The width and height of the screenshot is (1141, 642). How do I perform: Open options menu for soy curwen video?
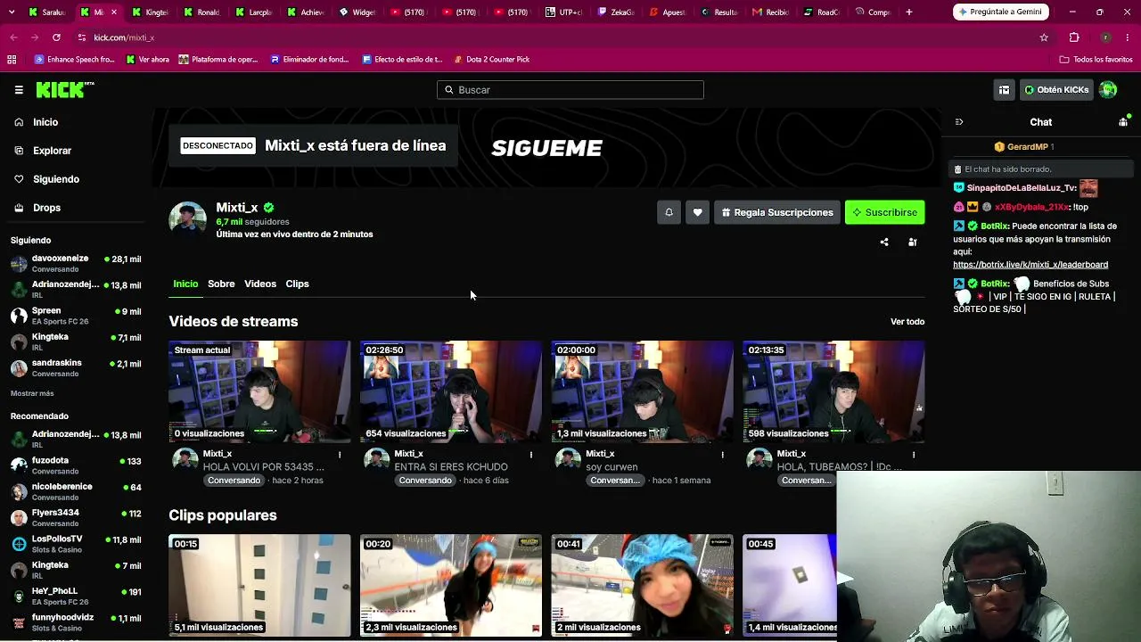click(723, 455)
